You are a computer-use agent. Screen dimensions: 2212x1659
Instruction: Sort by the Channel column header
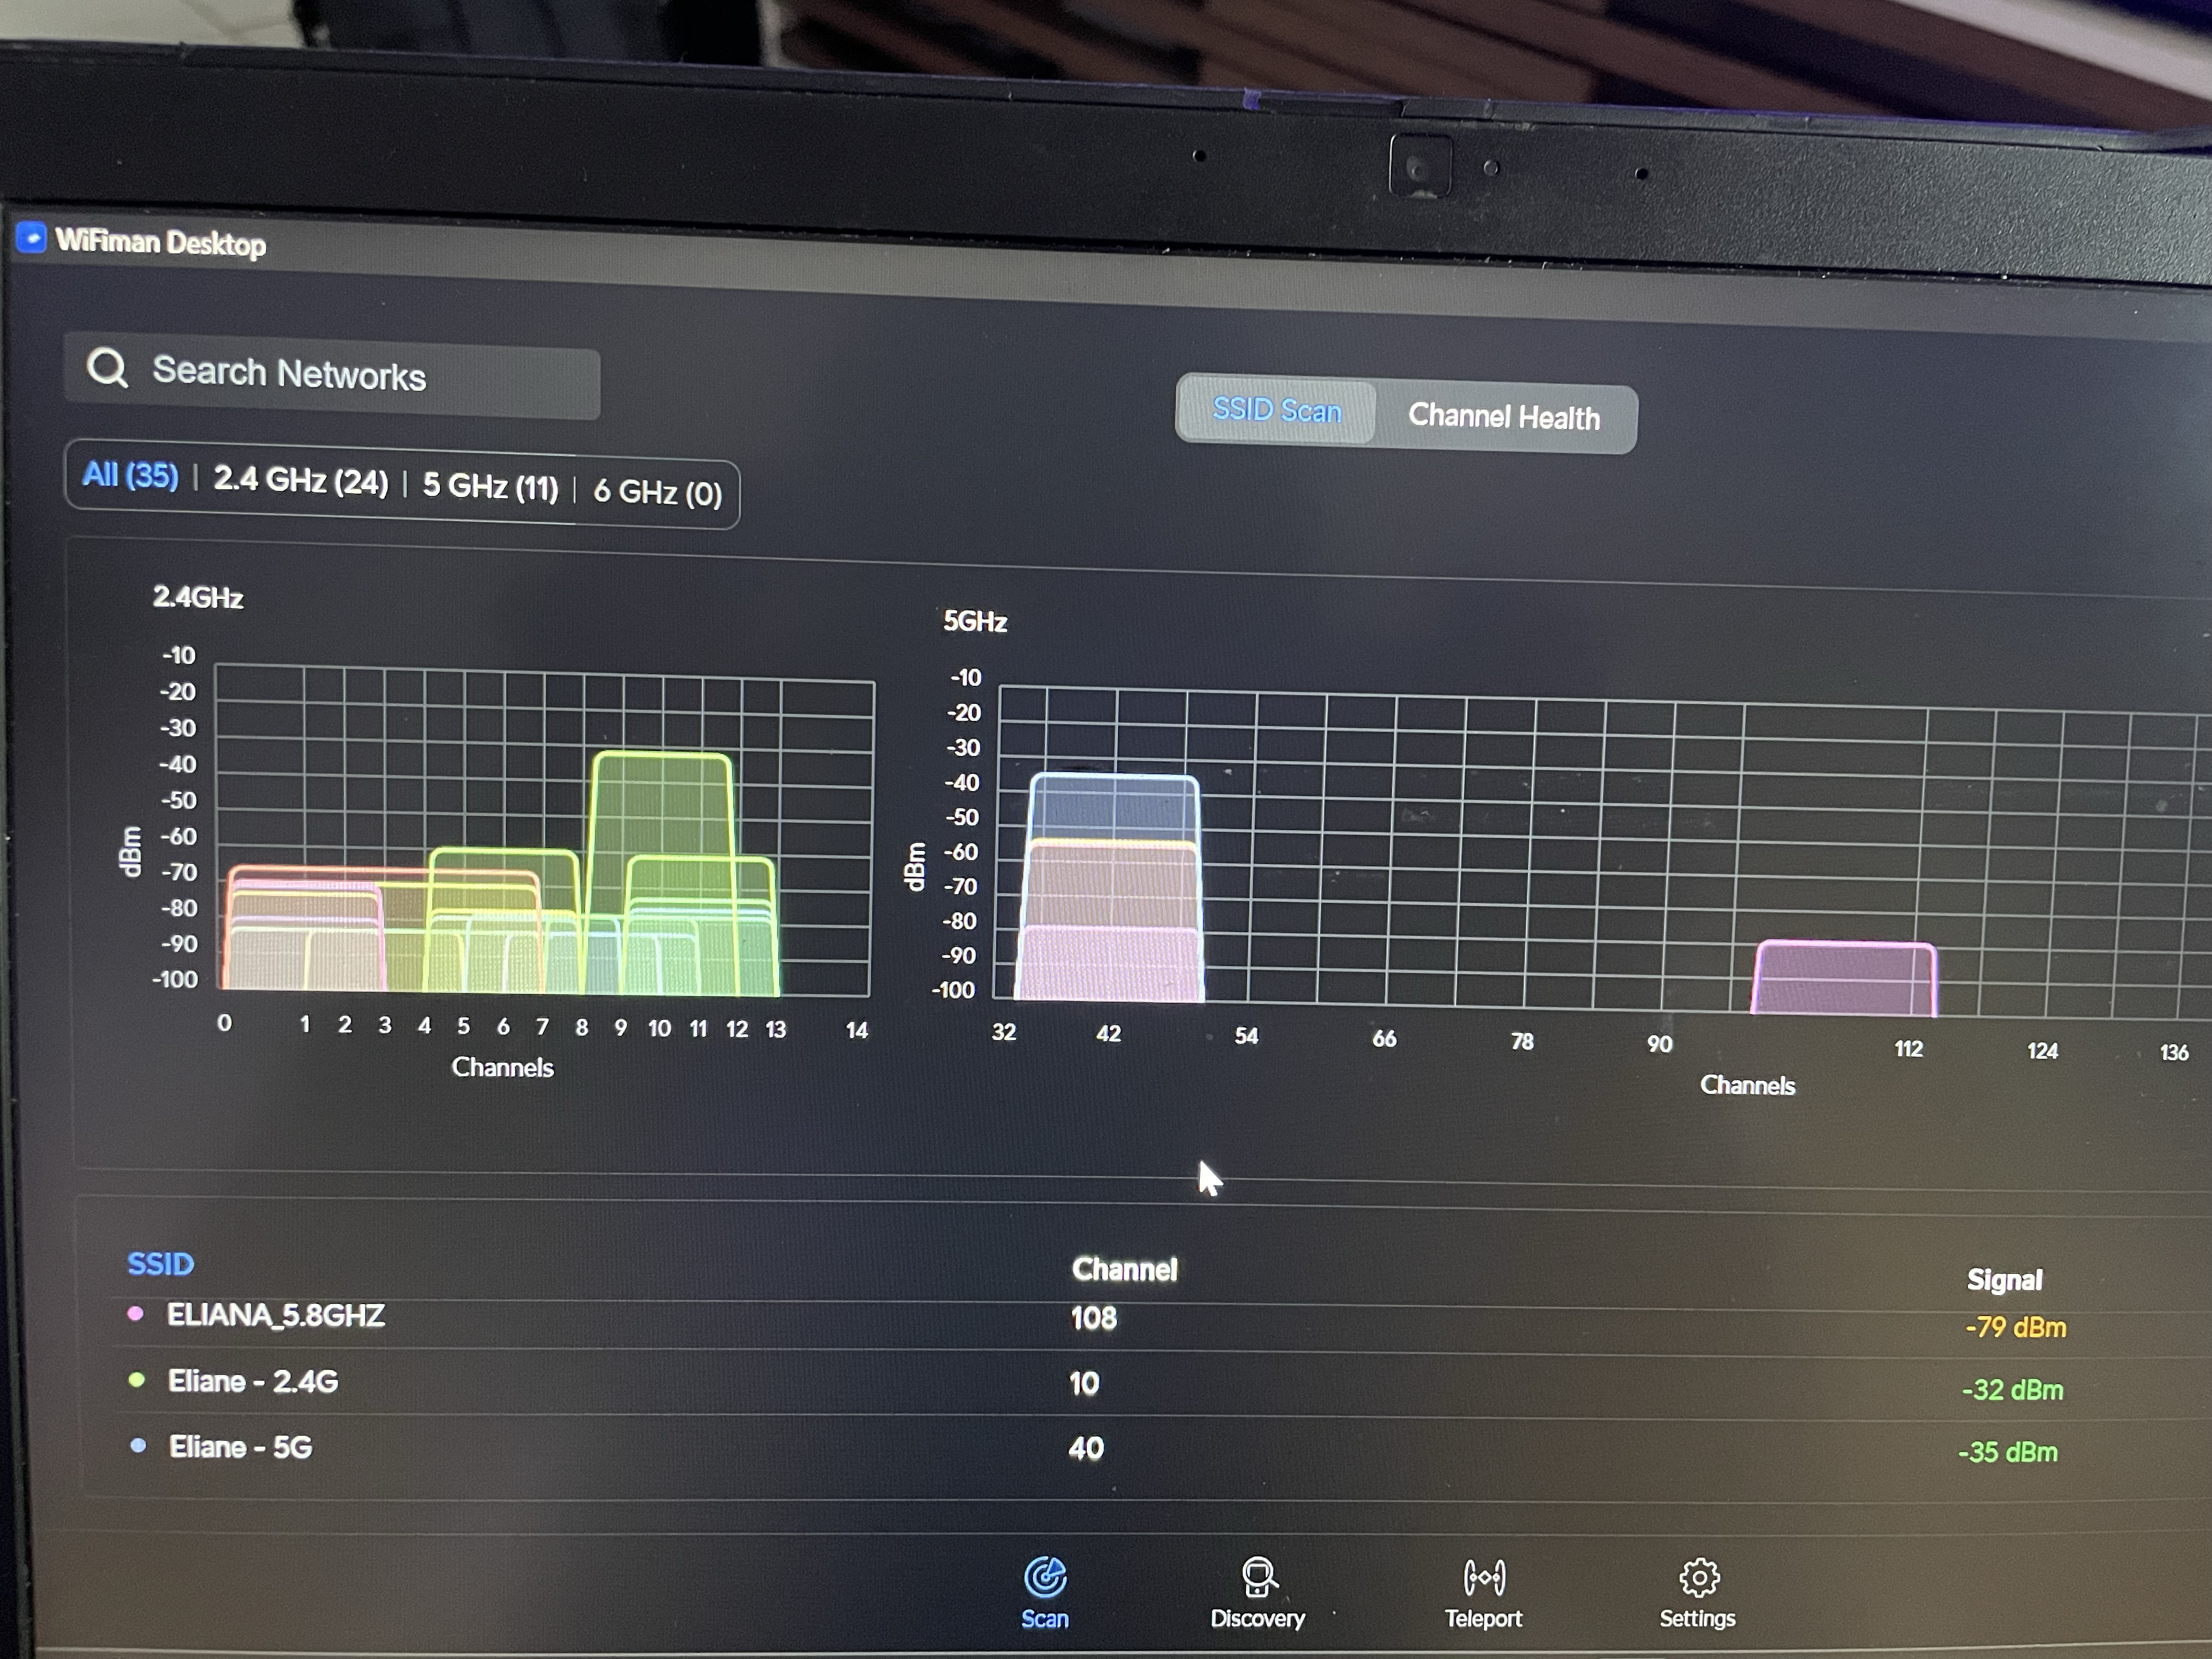1124,1270
